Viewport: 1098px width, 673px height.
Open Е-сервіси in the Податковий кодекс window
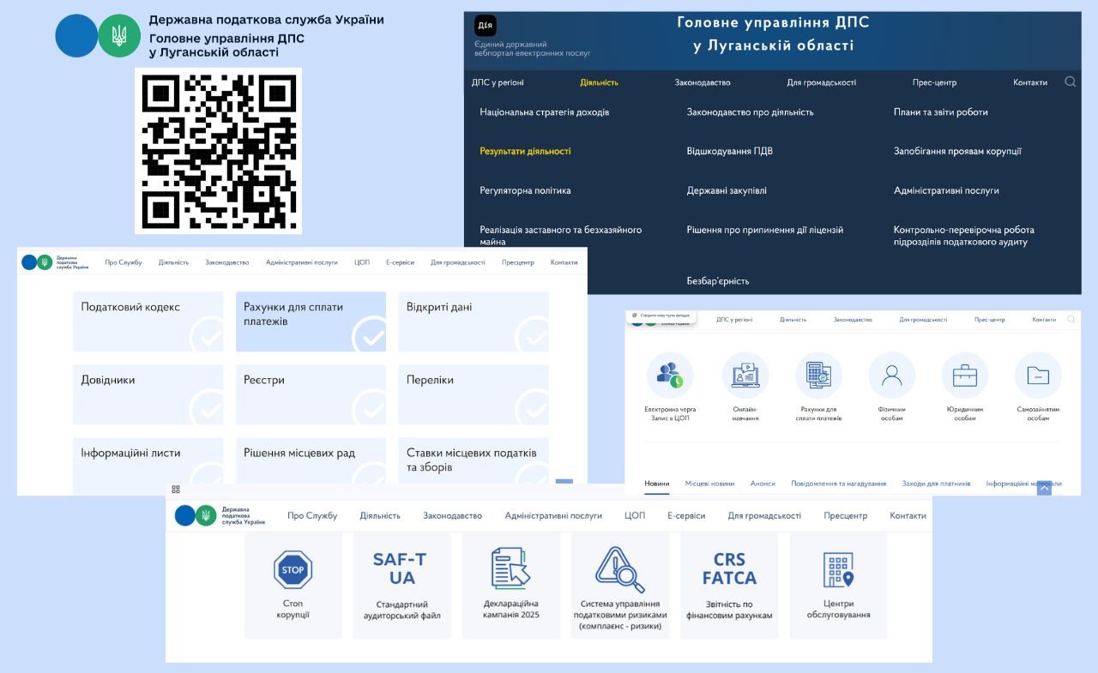coord(400,262)
